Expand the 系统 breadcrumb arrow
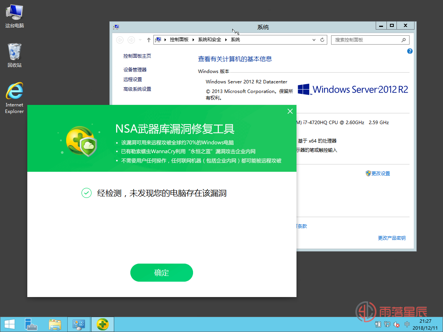Screen dimensions: 443x332 (226, 40)
